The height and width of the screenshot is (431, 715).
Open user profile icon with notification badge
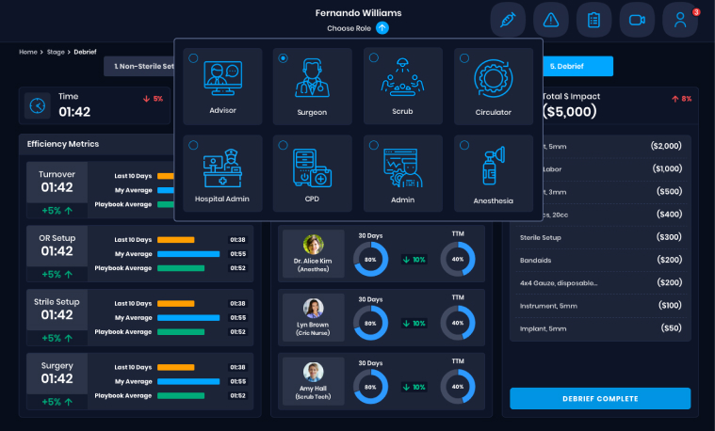point(680,20)
